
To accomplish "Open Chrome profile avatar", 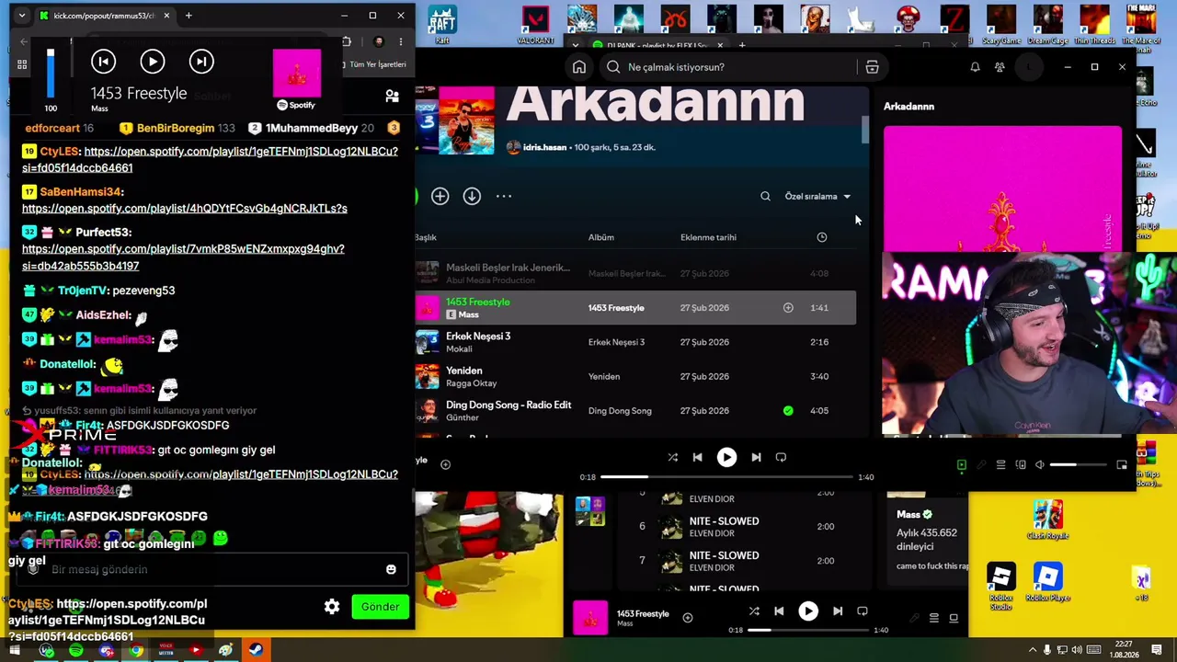I will tap(379, 41).
